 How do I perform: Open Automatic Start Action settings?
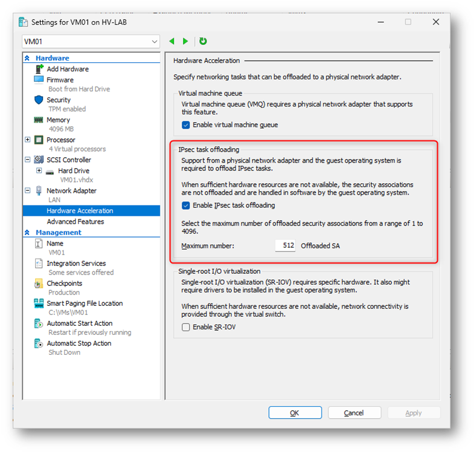[x=79, y=323]
